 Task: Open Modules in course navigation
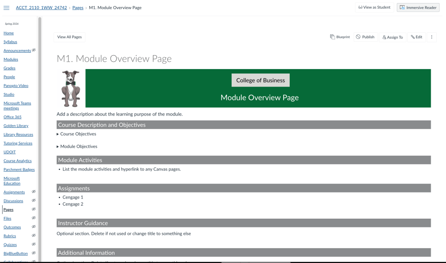11,59
